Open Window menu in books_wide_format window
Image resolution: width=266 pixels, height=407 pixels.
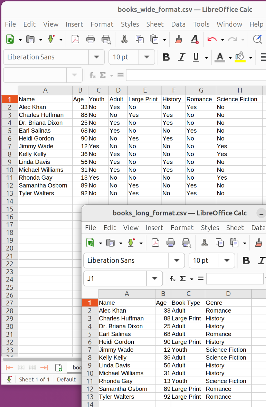click(229, 24)
